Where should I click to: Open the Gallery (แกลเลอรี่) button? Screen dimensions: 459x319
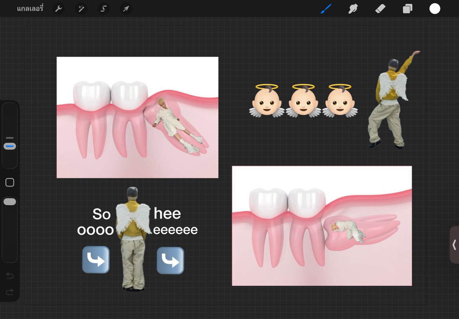pyautogui.click(x=30, y=8)
